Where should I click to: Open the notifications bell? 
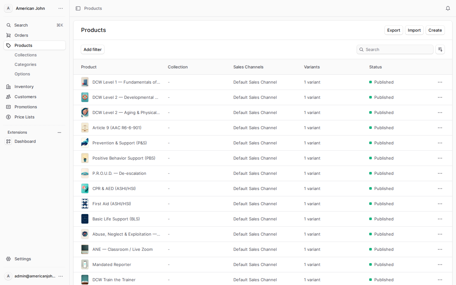tap(448, 9)
